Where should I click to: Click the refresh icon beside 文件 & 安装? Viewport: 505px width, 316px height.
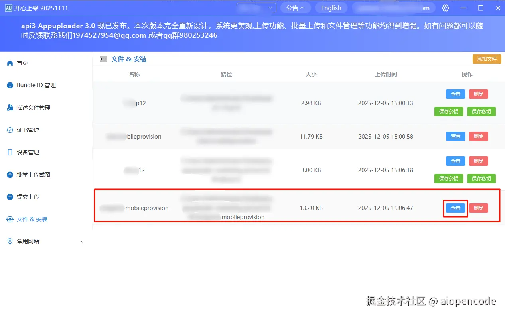[10, 219]
